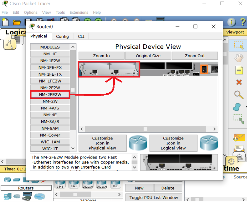Image resolution: width=247 pixels, height=202 pixels.
Task: Pick the 1841 router model
Action: tap(60, 185)
